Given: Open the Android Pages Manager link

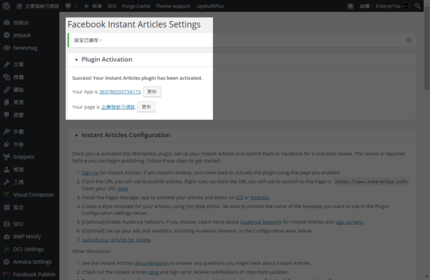Looking at the screenshot, I should (259, 197).
